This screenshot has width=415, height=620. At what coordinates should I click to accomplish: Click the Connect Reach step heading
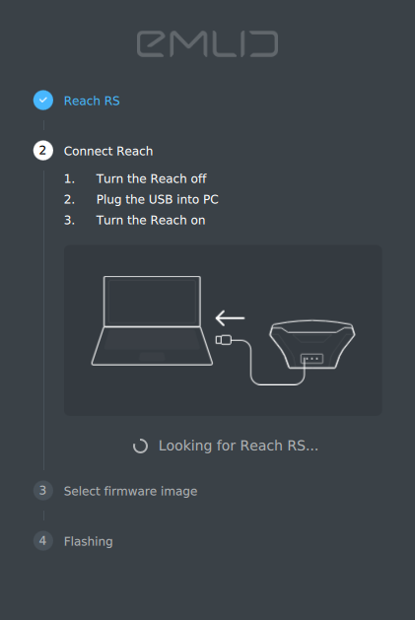[x=108, y=151]
